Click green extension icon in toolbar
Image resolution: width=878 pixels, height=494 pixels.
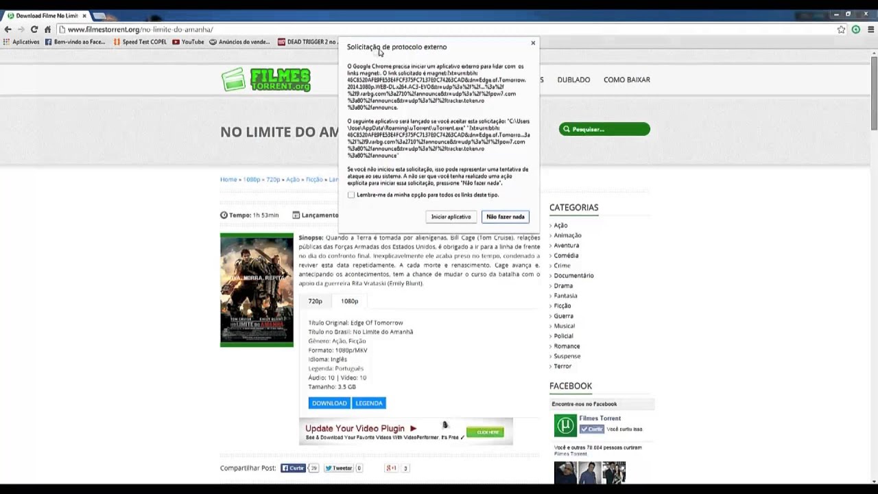856,30
